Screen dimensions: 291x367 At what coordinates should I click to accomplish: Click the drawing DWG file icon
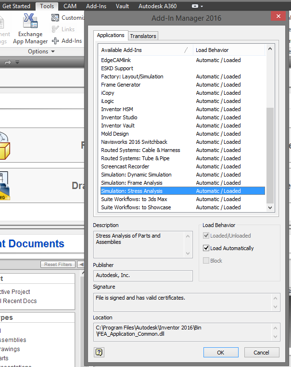[x=5, y=186]
